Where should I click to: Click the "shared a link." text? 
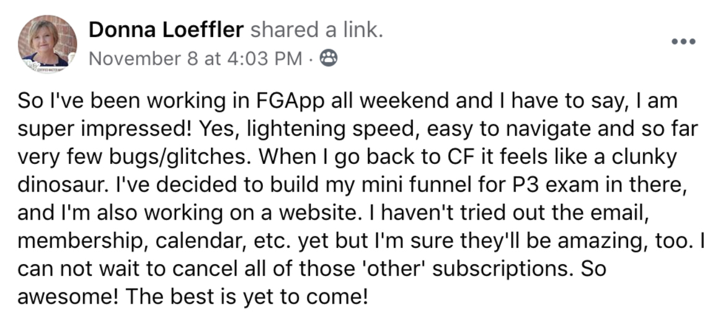317,28
